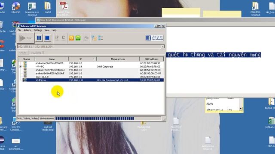Image resolution: width=275 pixels, height=154 pixels.
Task: Select android-b614d0383a2824df row
Action: coord(91,73)
